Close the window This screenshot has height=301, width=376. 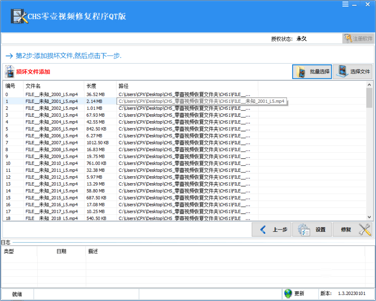pyautogui.click(x=368, y=4)
